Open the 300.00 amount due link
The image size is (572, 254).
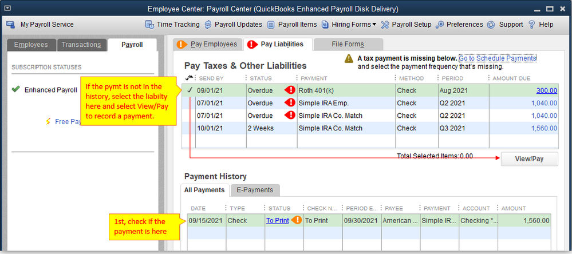click(x=546, y=90)
